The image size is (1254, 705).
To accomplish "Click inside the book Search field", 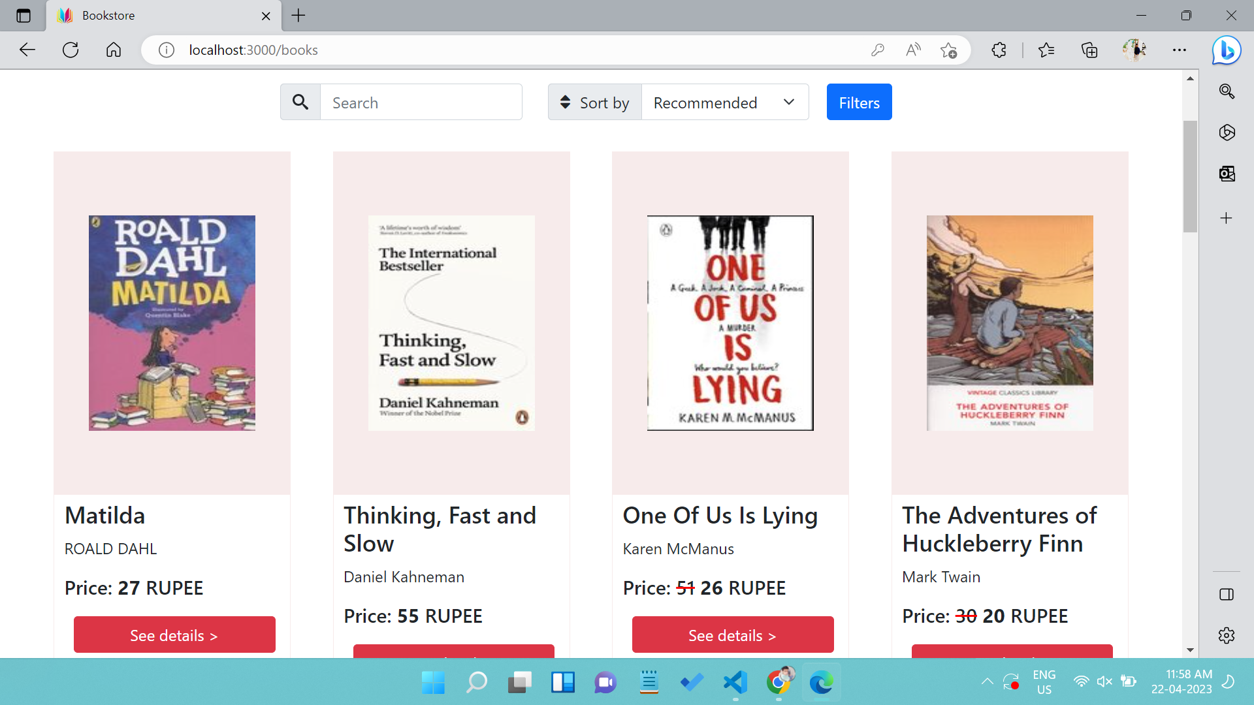I will (421, 102).
